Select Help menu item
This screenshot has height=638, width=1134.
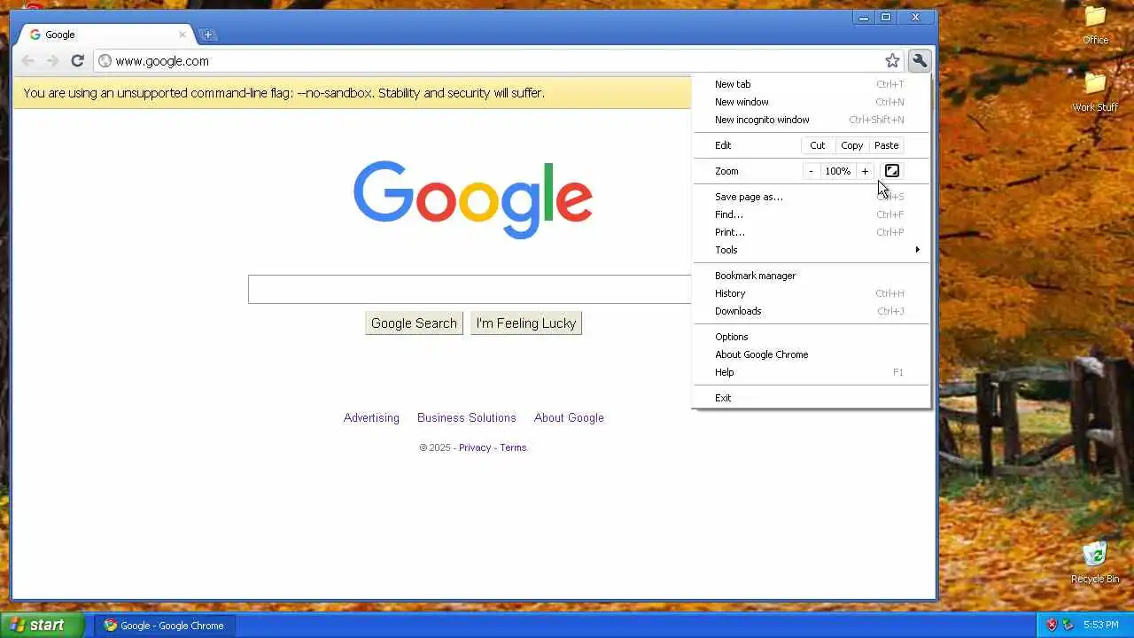click(812, 372)
